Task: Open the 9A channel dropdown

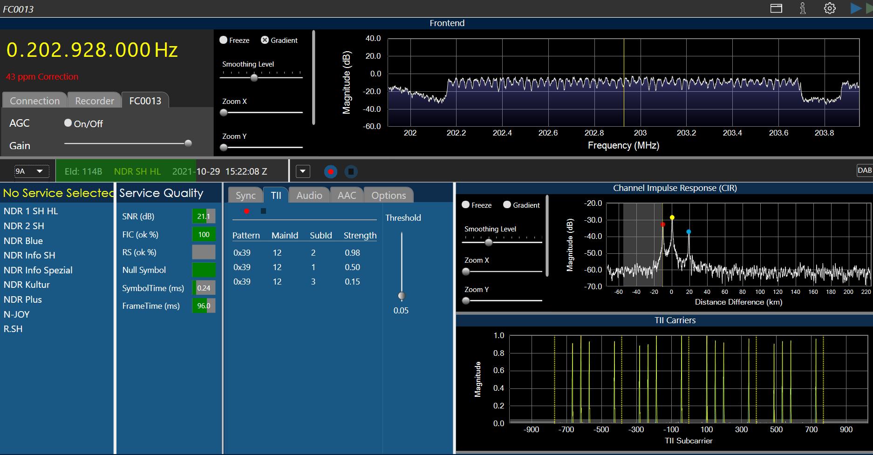Action: pyautogui.click(x=31, y=171)
